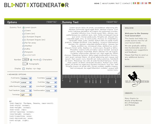
Task: Click into the paragraphs number field
Action: (24, 64)
